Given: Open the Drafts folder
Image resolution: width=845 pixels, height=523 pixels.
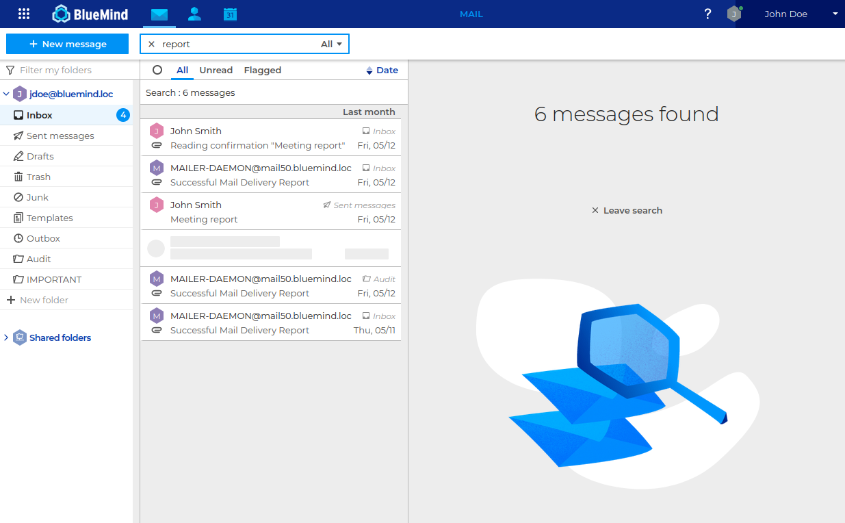Looking at the screenshot, I should point(66,156).
